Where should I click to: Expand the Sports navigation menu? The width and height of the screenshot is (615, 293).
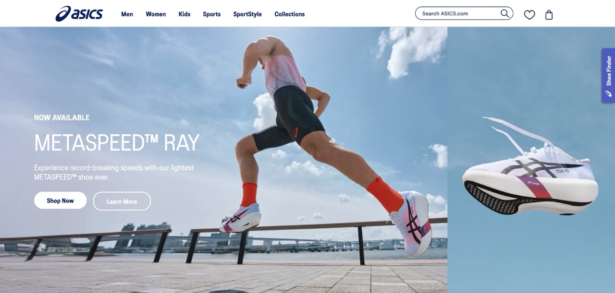(x=211, y=14)
